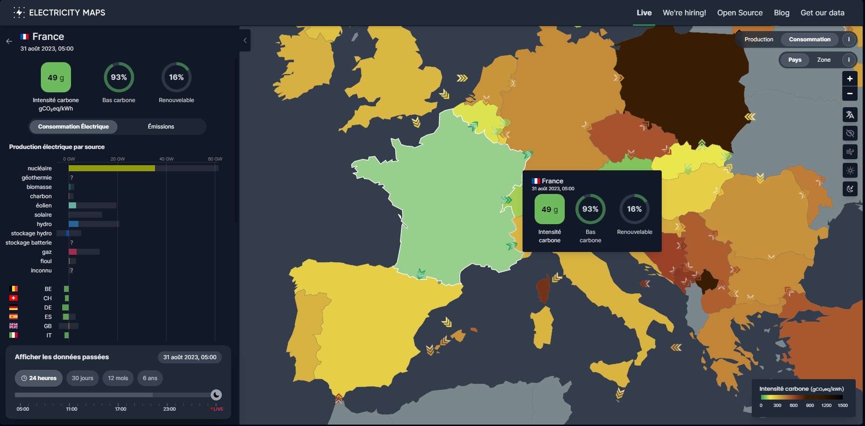Toggle the dark mode moon icon
This screenshot has height=426, width=865.
click(x=850, y=189)
